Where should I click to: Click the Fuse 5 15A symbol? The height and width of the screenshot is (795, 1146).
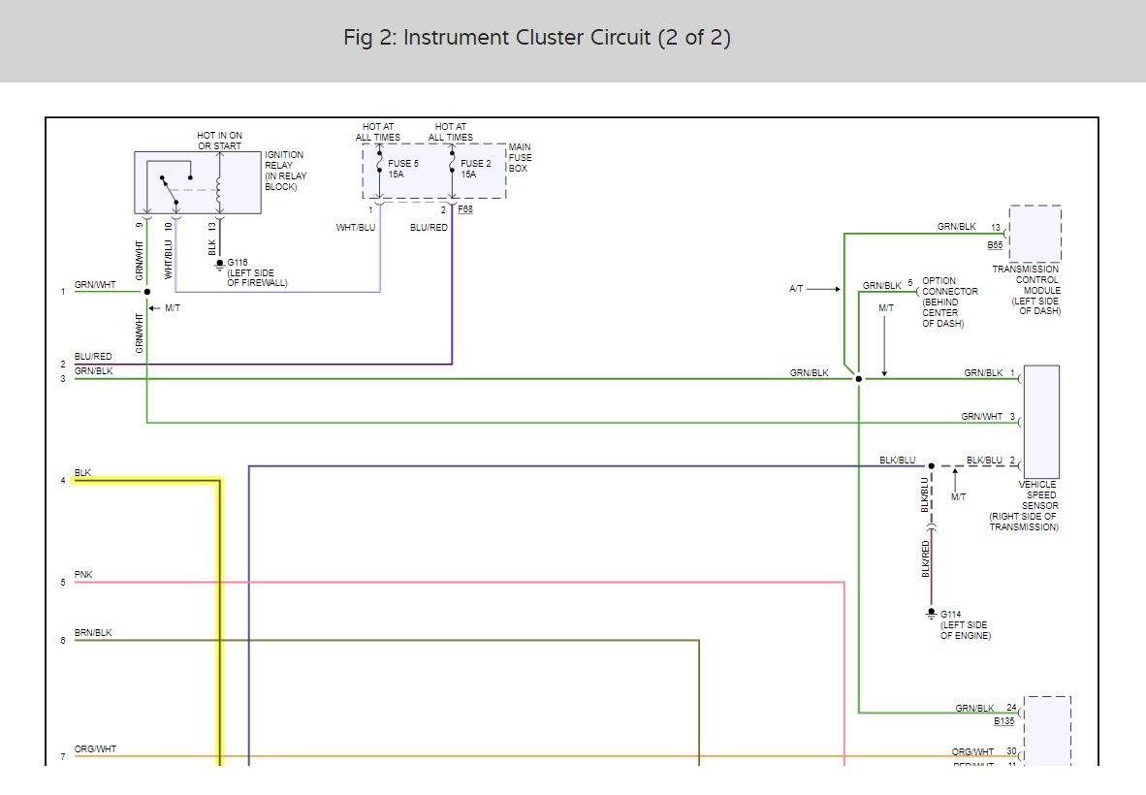(x=379, y=171)
